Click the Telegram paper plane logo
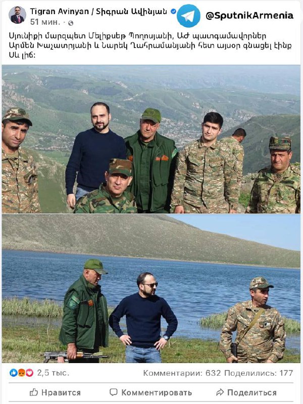The image size is (303, 404). [x=188, y=16]
